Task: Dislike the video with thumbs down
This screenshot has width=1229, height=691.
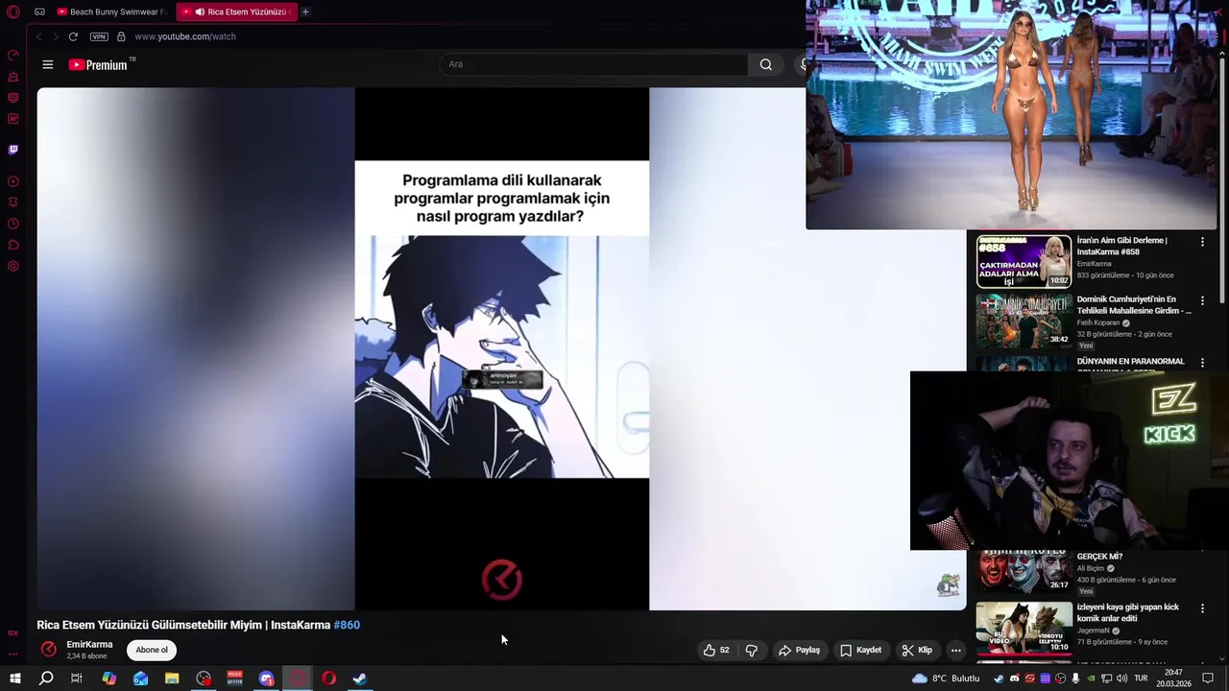Action: [x=751, y=650]
